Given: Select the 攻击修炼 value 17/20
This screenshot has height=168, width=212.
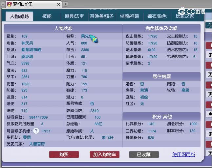Looking at the screenshot, I should pos(153,36).
